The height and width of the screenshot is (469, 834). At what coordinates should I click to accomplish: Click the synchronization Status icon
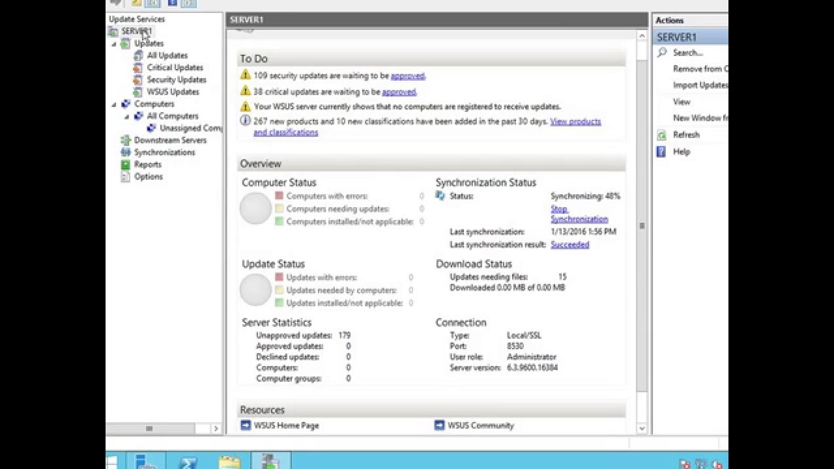[x=440, y=195]
